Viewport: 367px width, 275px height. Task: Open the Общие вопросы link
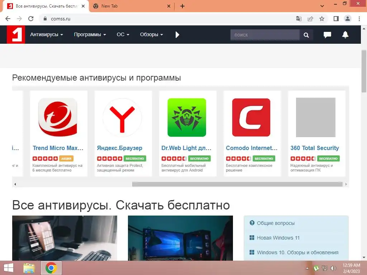click(276, 223)
